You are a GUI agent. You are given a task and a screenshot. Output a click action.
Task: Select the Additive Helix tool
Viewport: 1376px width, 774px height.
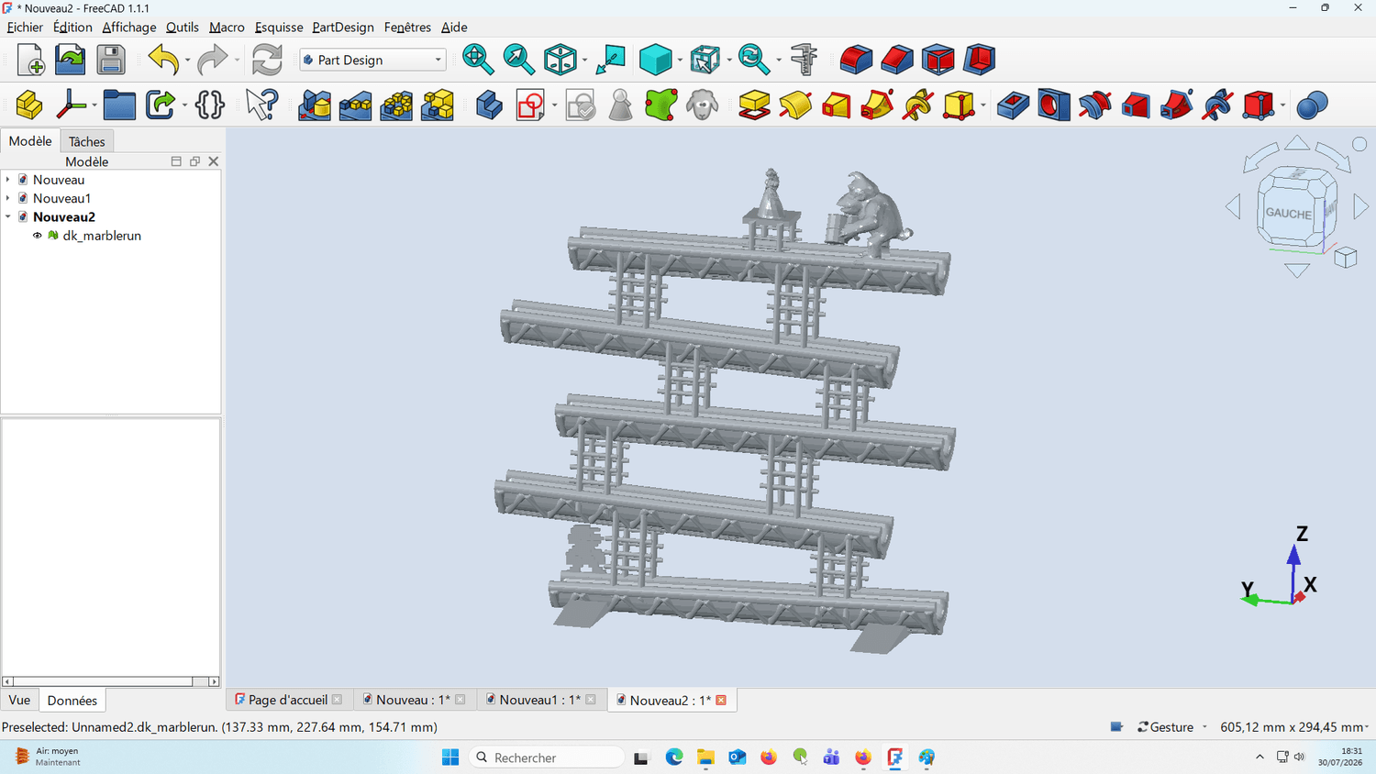click(918, 105)
